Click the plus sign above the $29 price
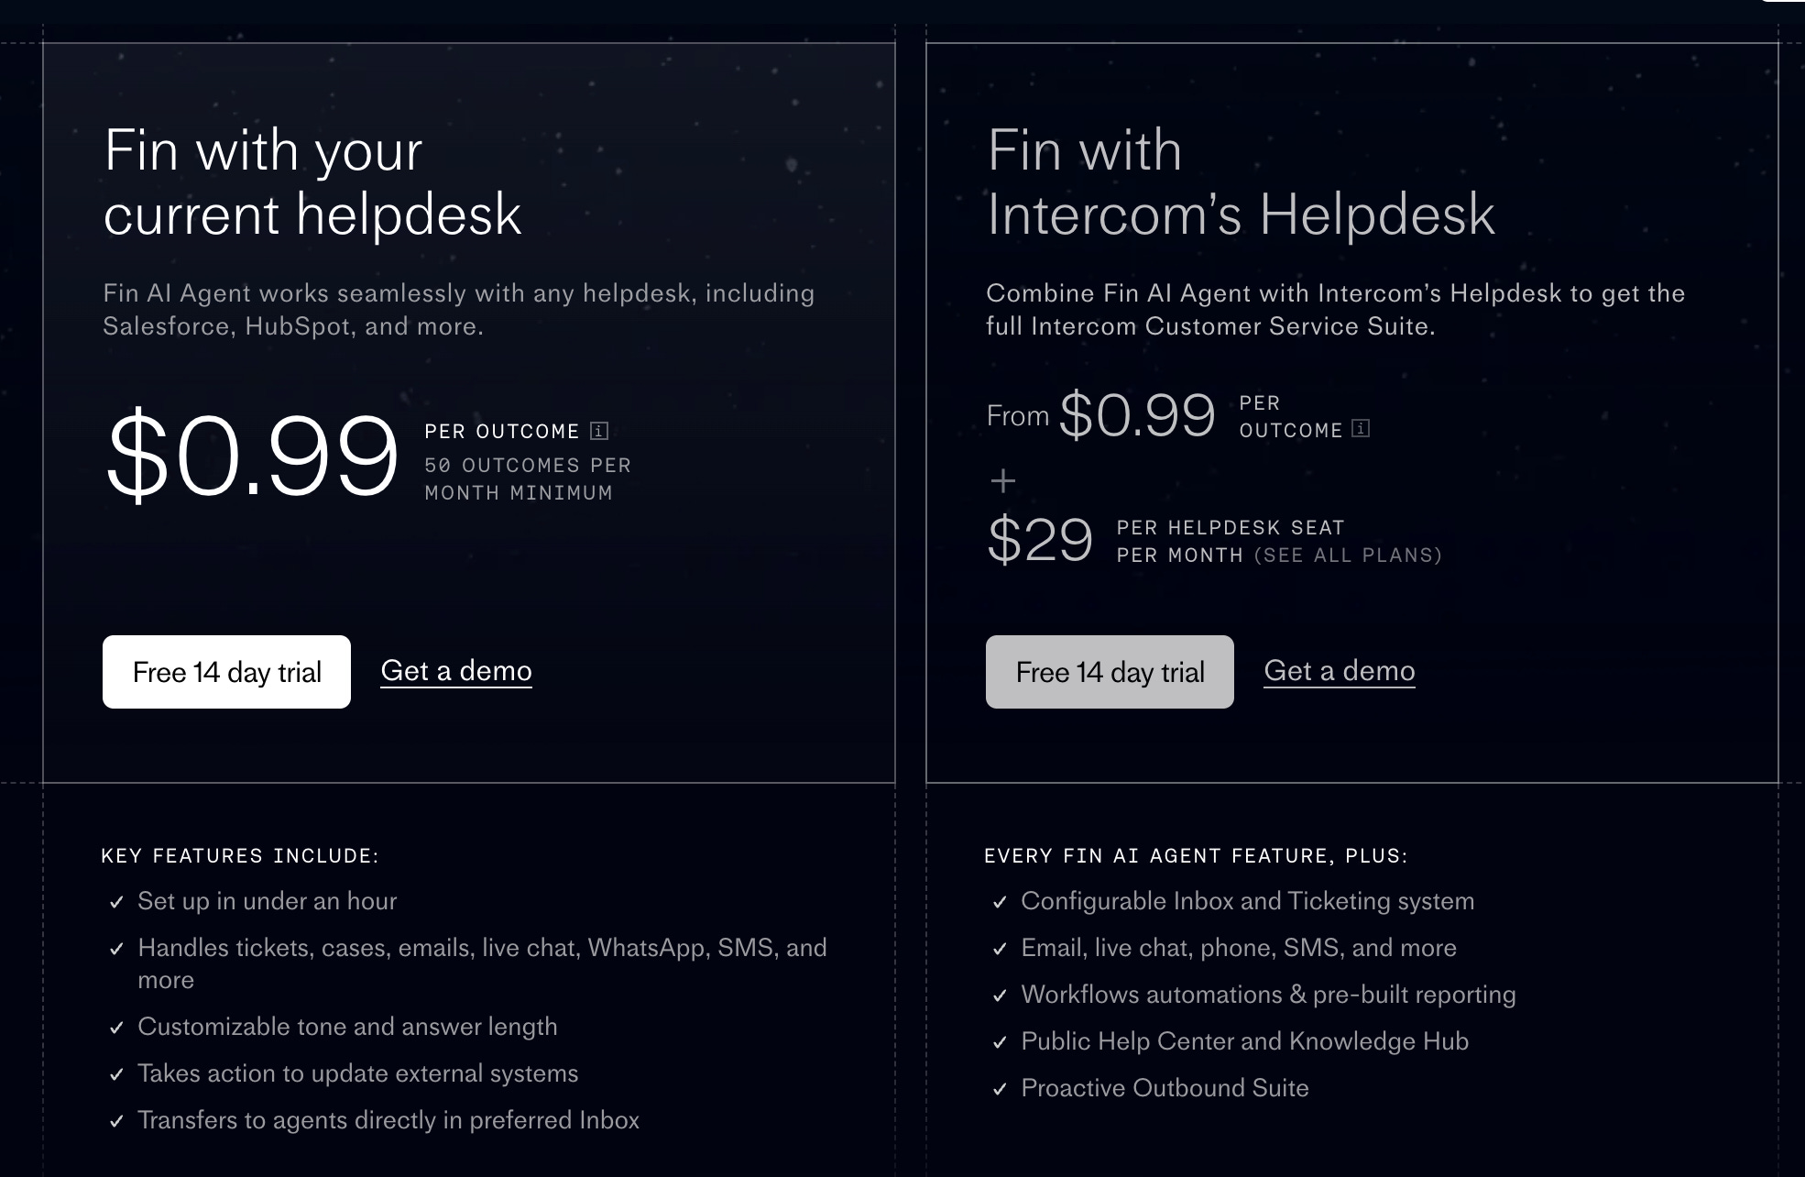 [x=1003, y=480]
